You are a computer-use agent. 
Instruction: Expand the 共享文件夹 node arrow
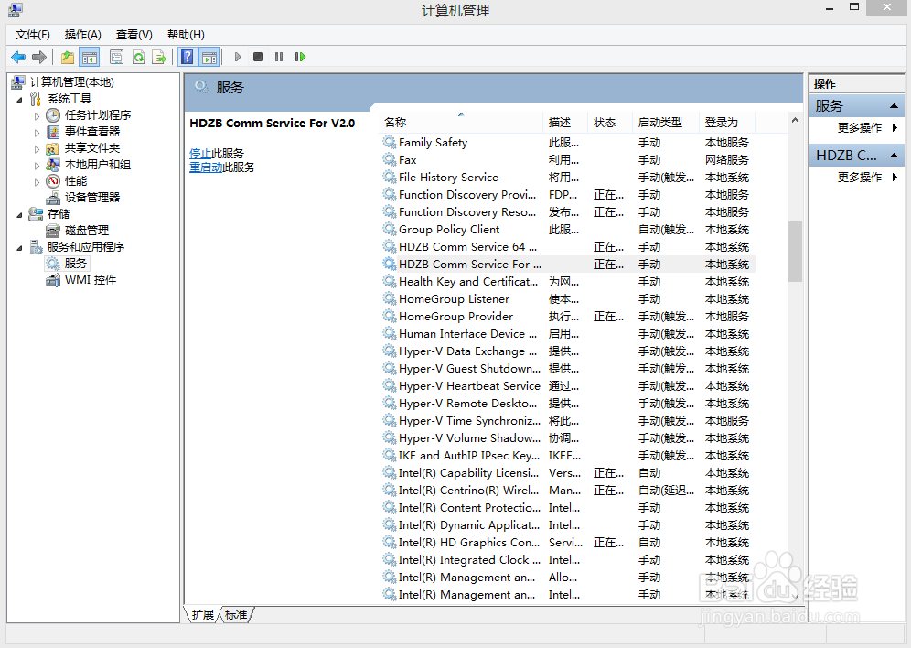37,149
